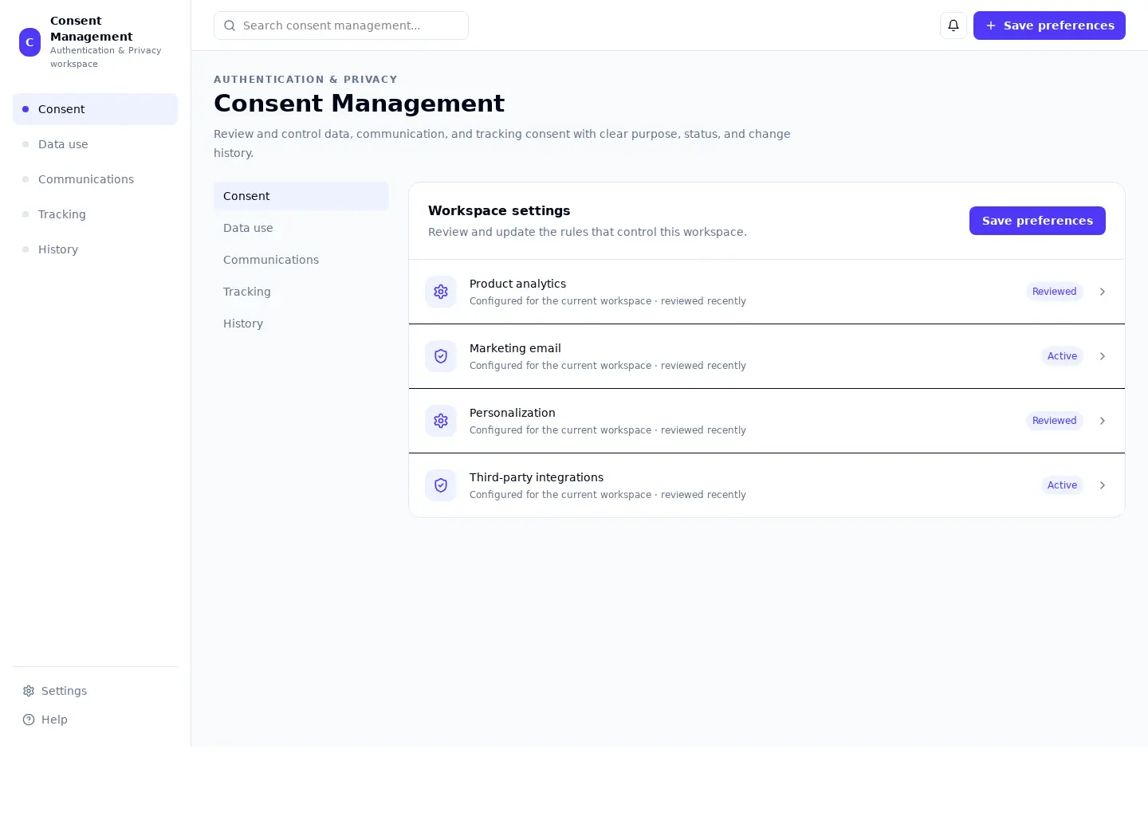The width and height of the screenshot is (1148, 816).
Task: Click the Consent Management page heading
Action: pos(359,104)
